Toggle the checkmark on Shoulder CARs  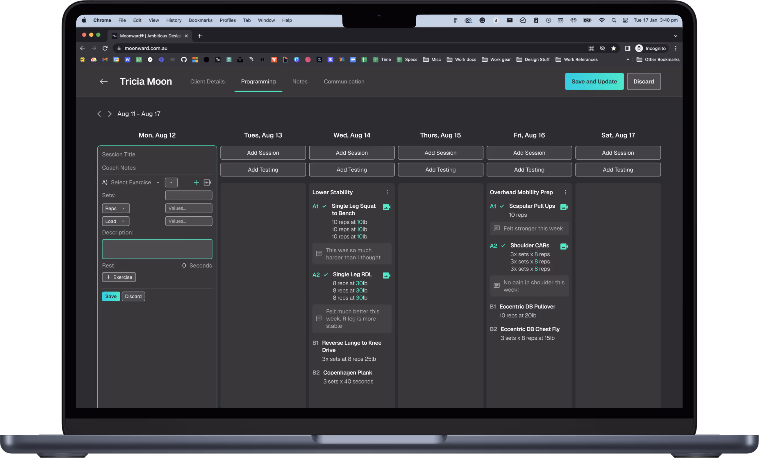503,245
